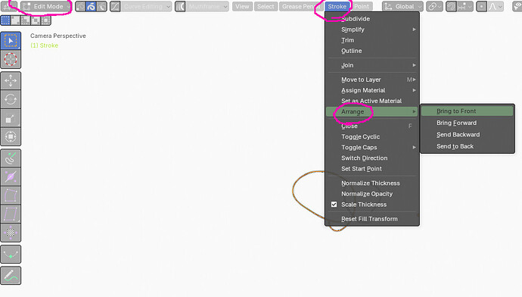Switch to stroke select mode
Image resolution: width=522 pixels, height=297 pixels.
(91, 6)
